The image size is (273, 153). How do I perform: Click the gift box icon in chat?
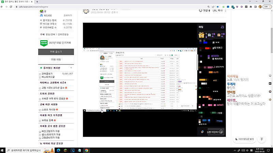201,35
